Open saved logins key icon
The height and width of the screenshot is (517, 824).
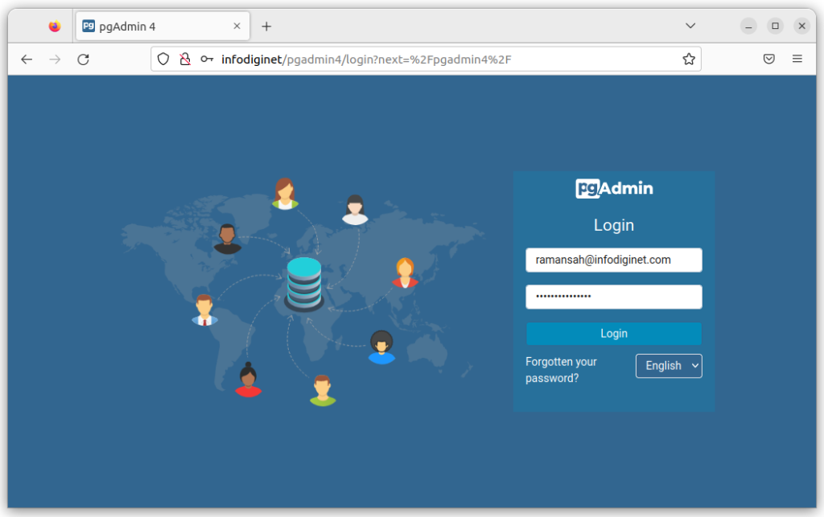tap(207, 59)
